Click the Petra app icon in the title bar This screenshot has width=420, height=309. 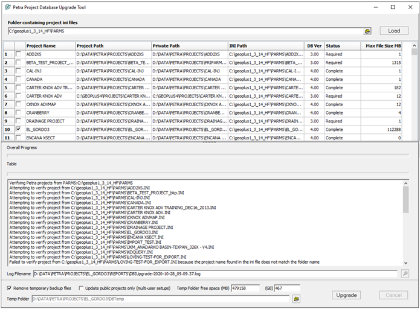tap(7, 7)
